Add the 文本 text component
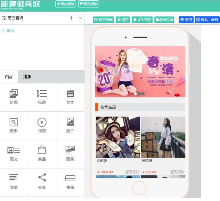This screenshot has height=201, width=220. 70,97
